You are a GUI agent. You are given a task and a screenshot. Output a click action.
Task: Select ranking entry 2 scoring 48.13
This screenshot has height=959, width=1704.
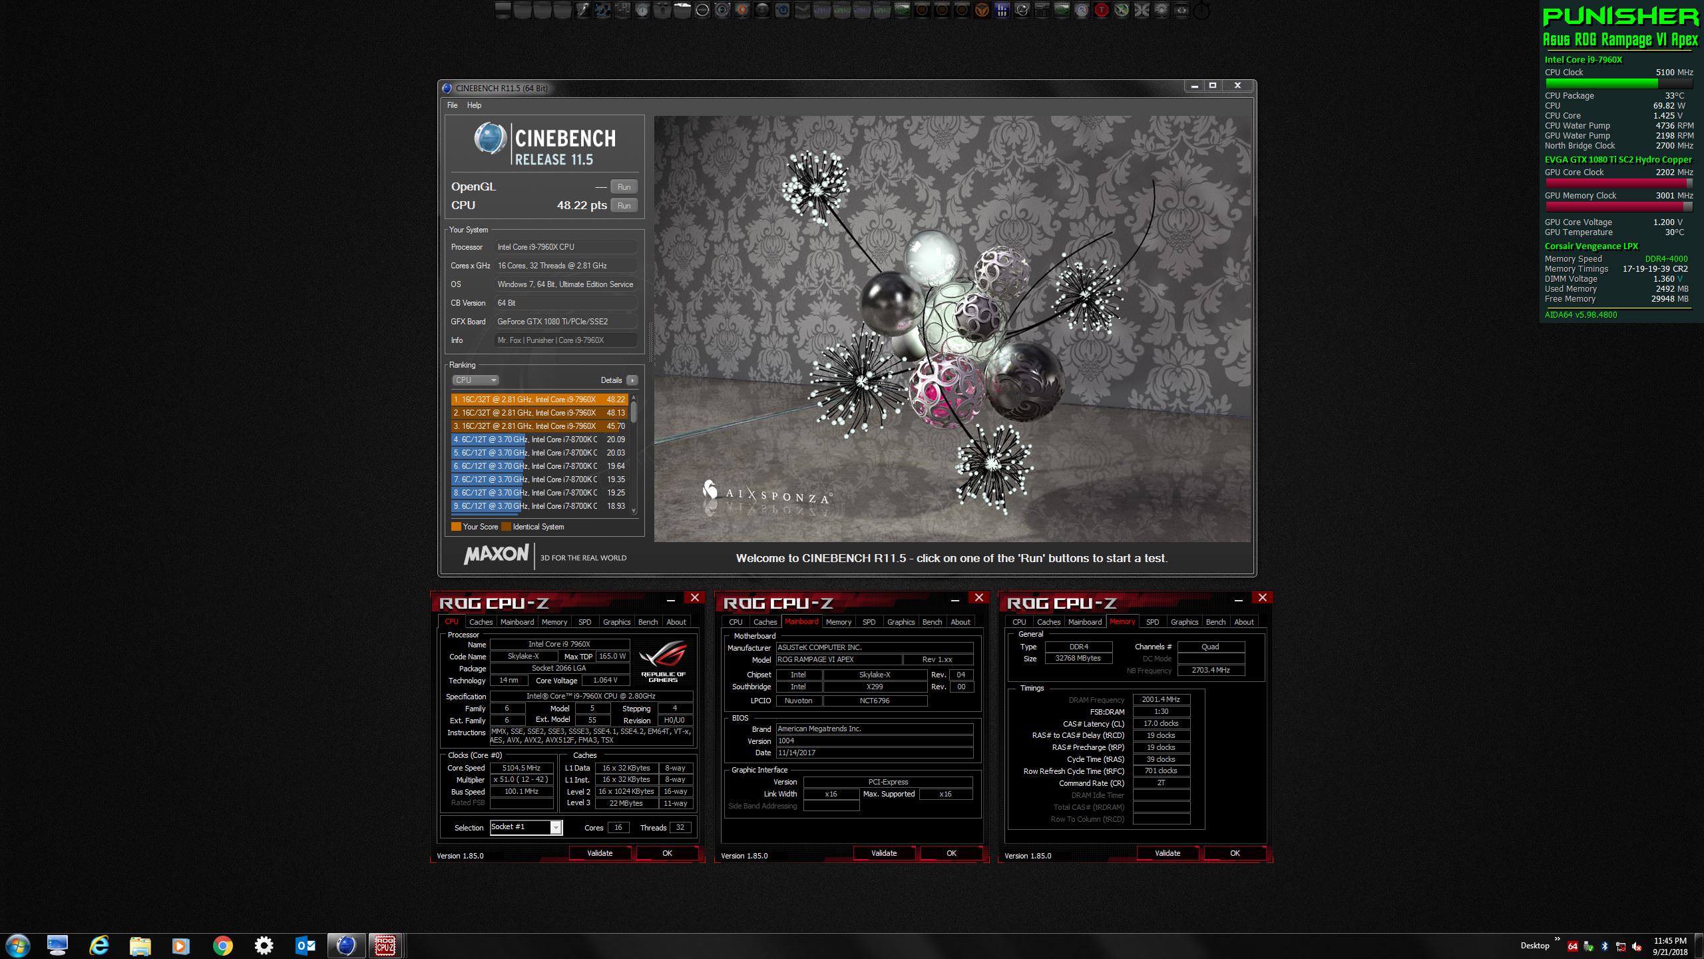(539, 413)
